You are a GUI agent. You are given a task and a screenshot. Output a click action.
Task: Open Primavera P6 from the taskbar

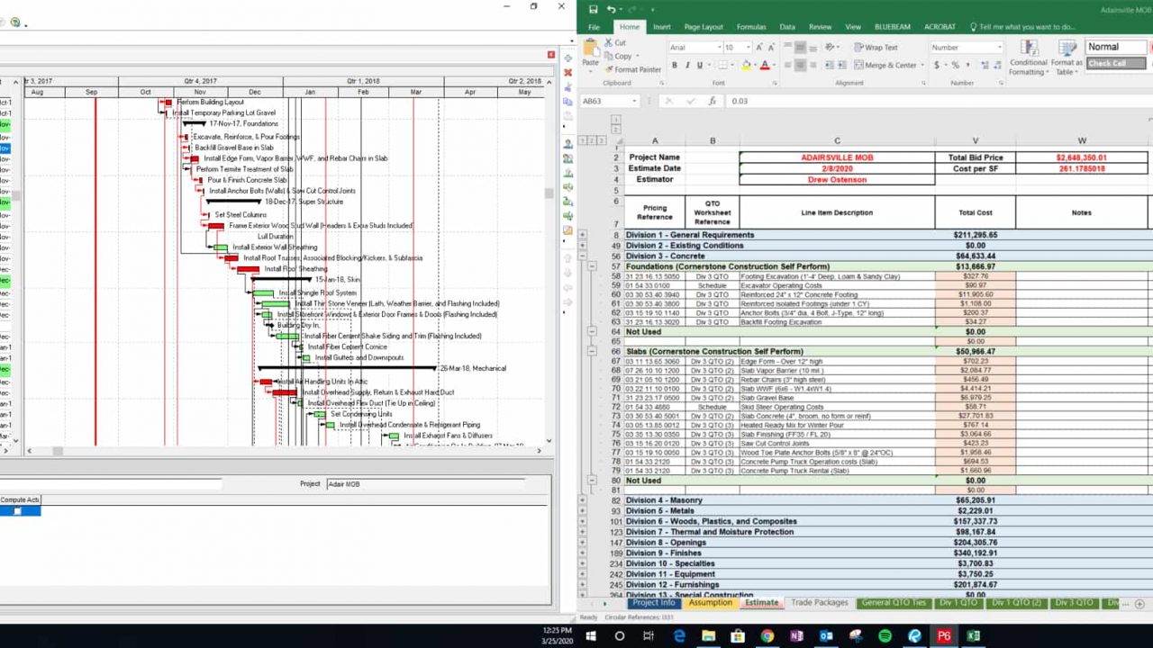coord(943,635)
